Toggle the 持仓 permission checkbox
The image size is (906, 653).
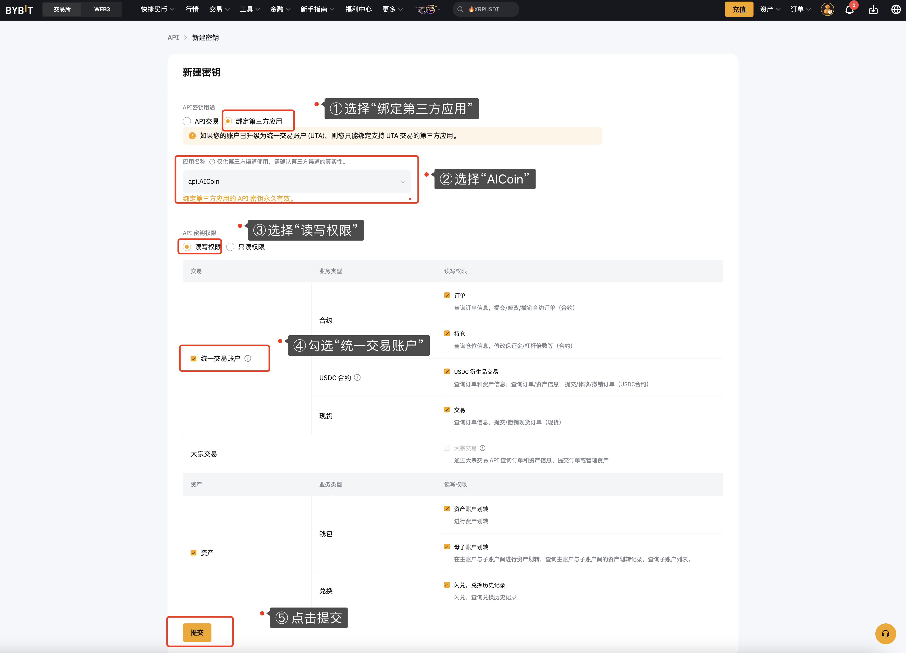tap(447, 333)
